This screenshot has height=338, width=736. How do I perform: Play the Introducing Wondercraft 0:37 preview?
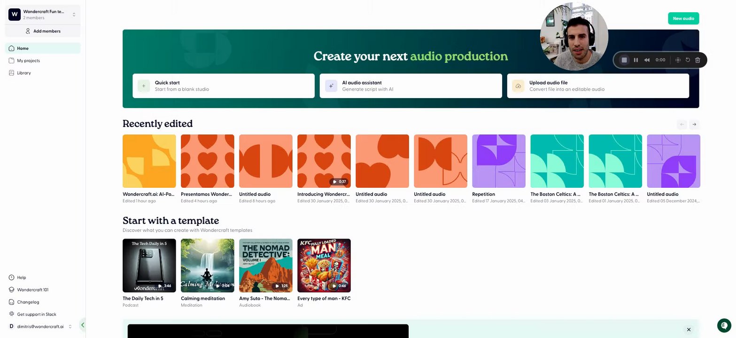point(339,182)
